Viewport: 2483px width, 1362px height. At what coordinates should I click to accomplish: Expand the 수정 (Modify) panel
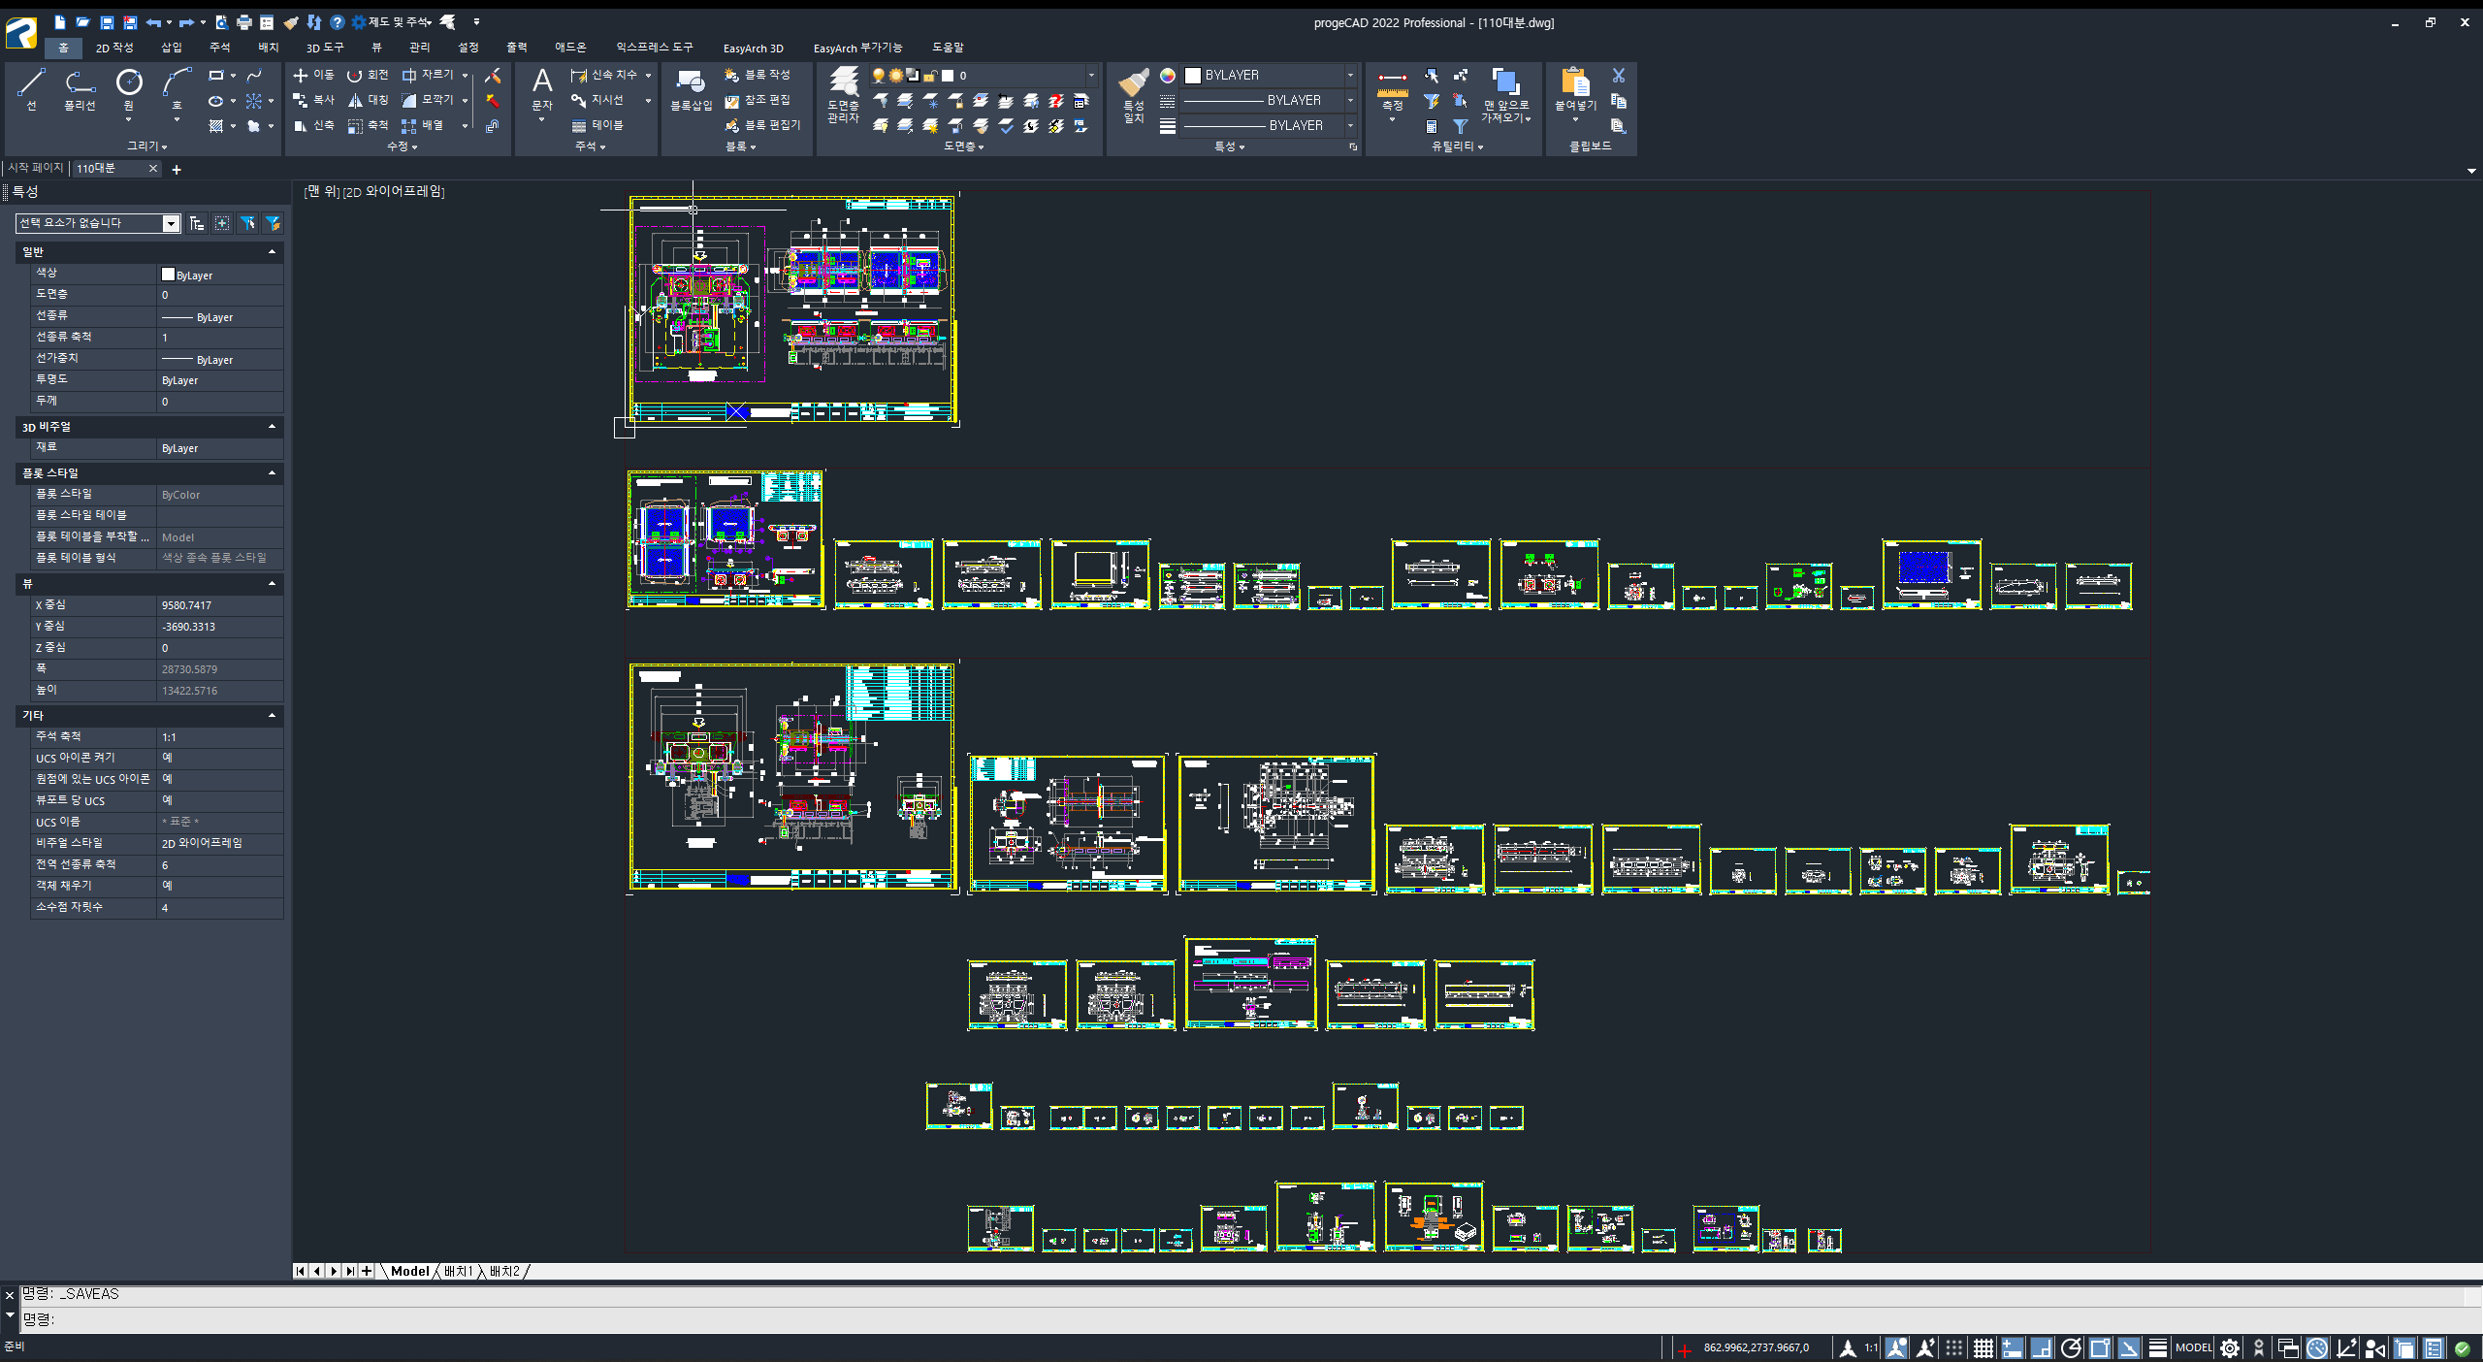coord(402,146)
